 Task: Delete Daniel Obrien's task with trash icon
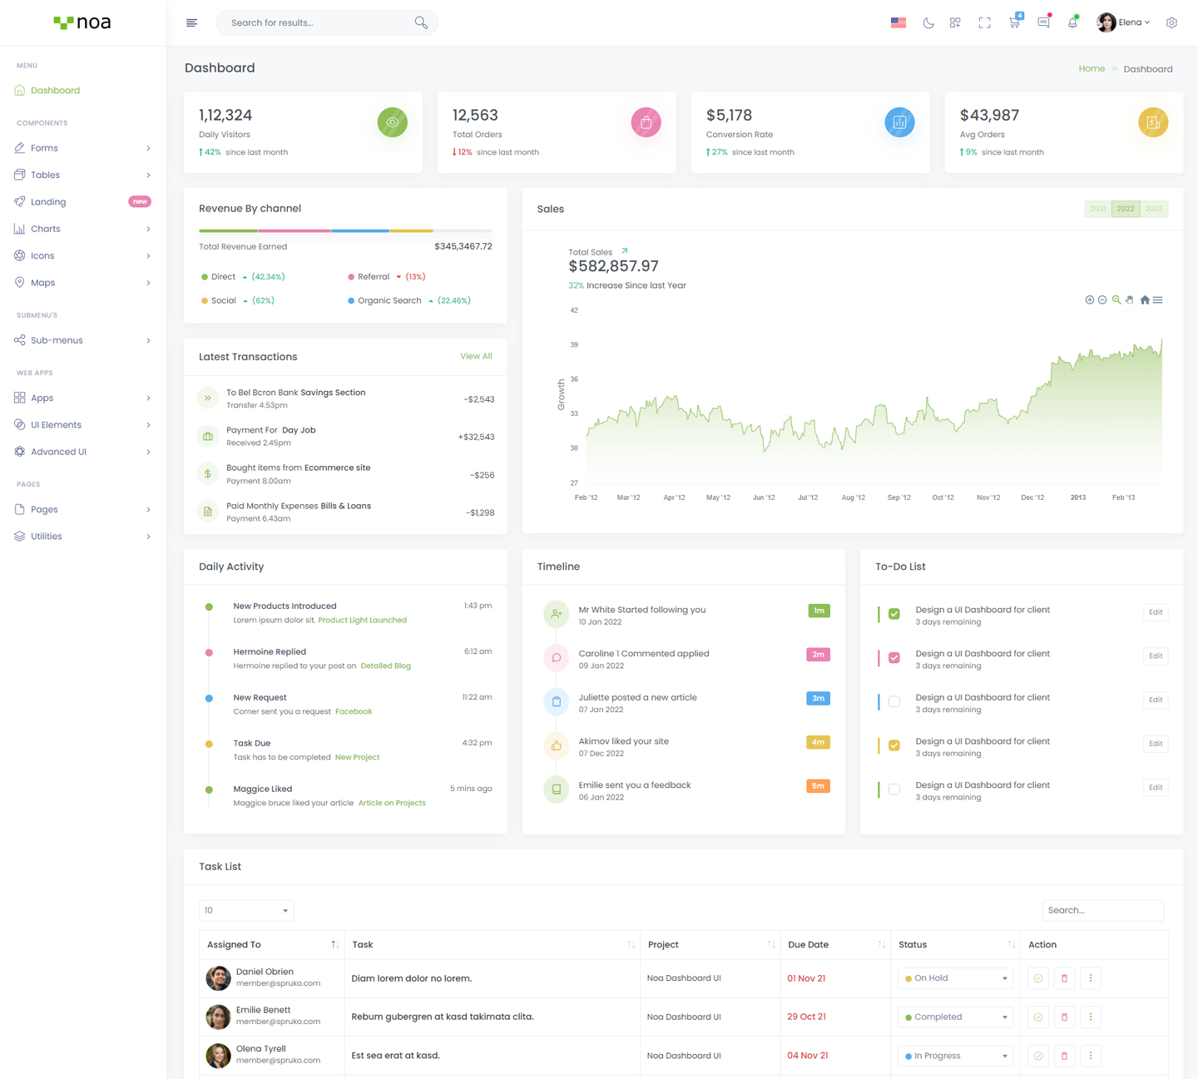tap(1064, 978)
